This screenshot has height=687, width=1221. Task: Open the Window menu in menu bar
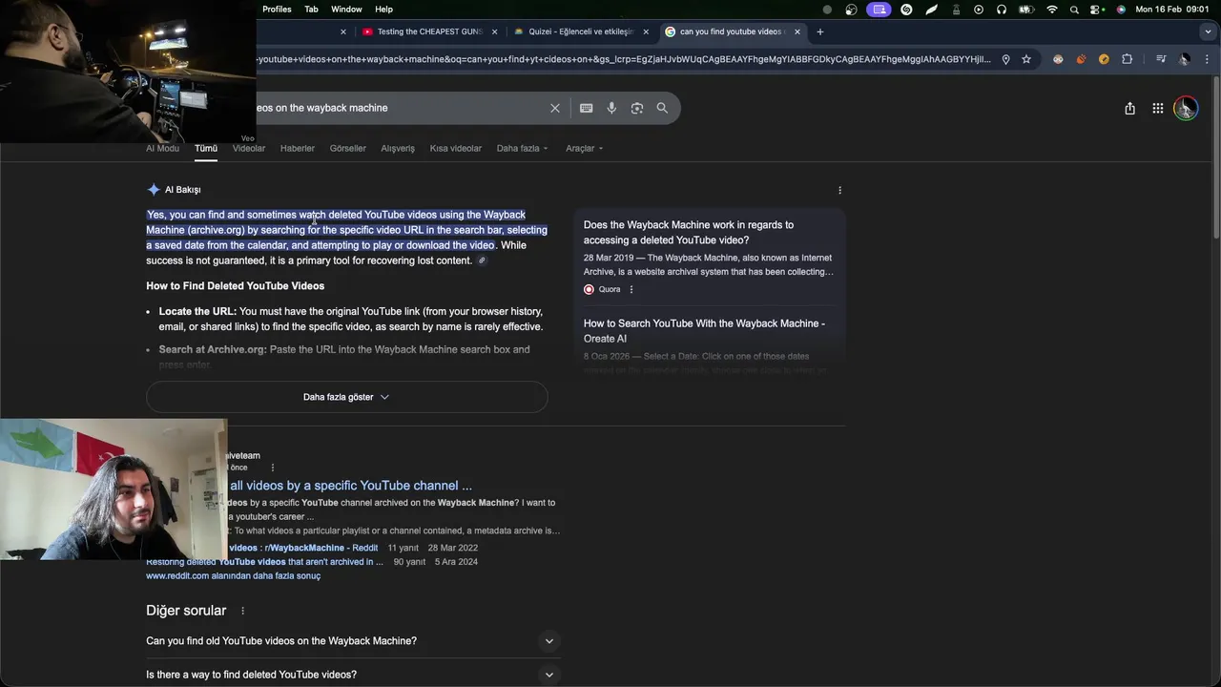[346, 9]
